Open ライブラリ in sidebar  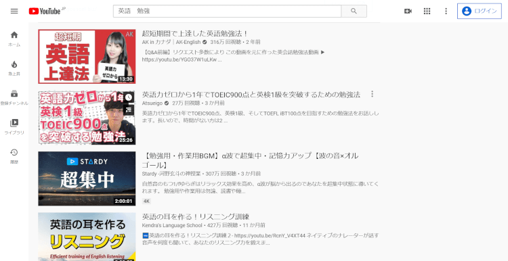coord(14,126)
